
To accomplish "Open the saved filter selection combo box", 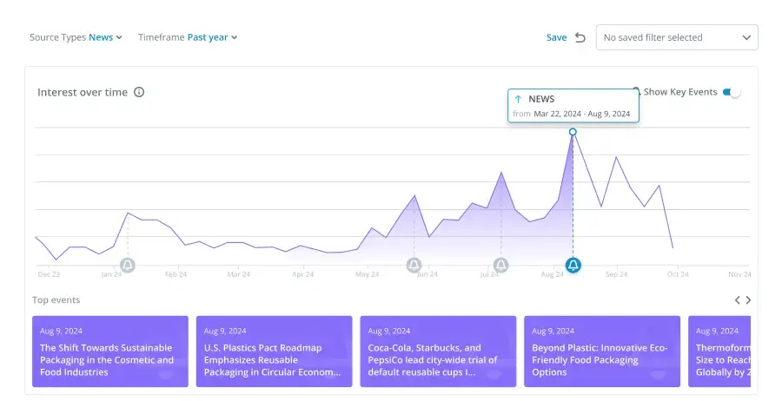I will (677, 37).
